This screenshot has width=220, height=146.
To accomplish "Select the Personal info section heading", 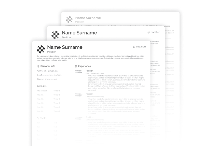I will 48,66.
